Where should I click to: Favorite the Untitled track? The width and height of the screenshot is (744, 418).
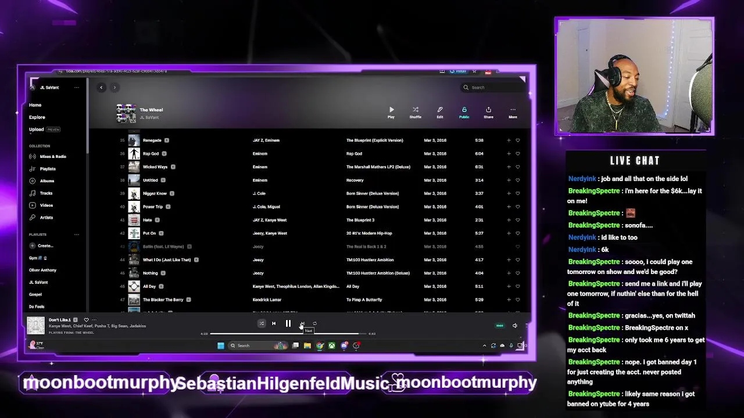click(517, 181)
